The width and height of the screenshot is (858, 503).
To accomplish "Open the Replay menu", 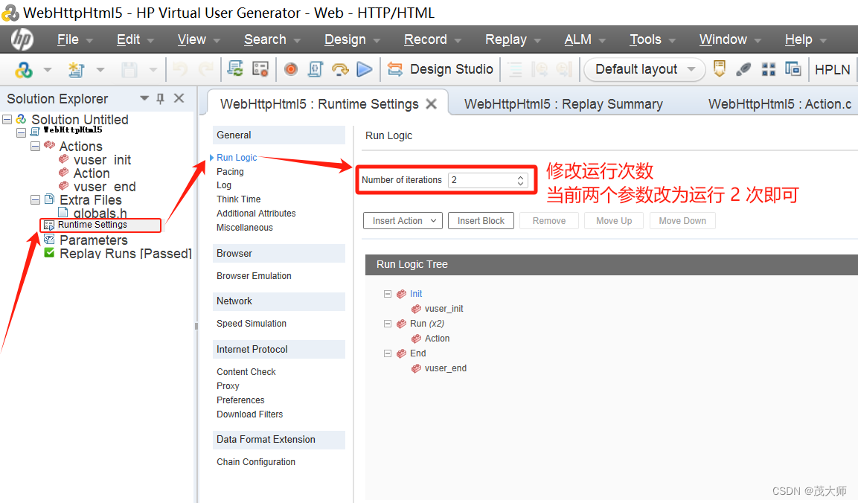I will pyautogui.click(x=513, y=39).
